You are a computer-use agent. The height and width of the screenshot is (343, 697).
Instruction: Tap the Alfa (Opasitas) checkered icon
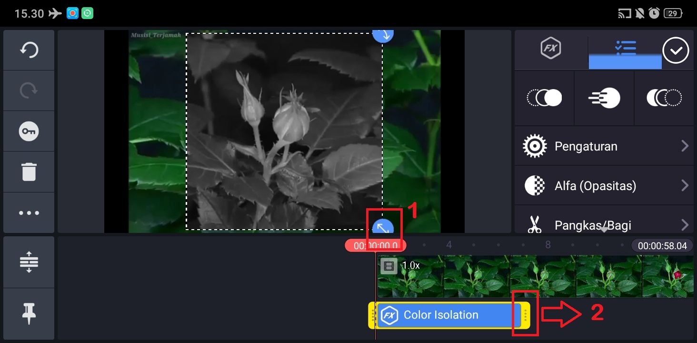534,186
